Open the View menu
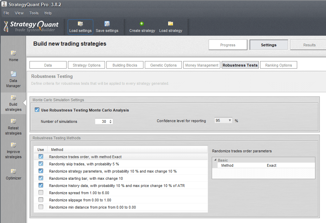 [19, 13]
